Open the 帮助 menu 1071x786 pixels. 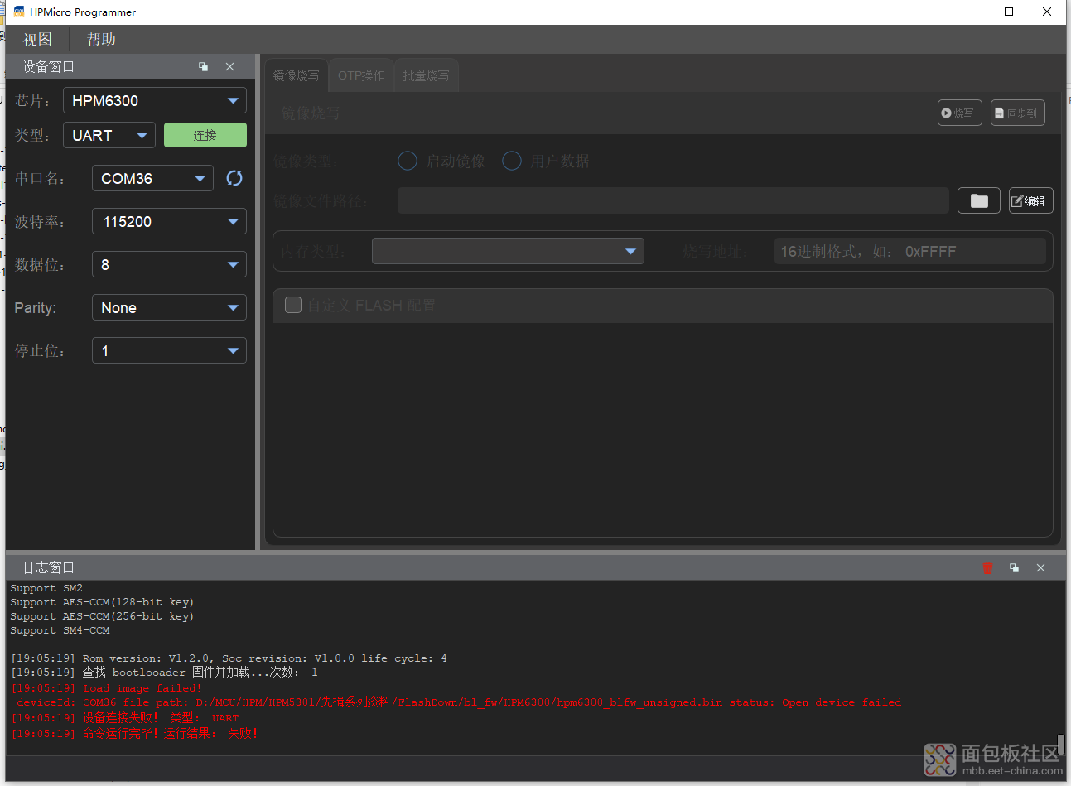coord(101,39)
